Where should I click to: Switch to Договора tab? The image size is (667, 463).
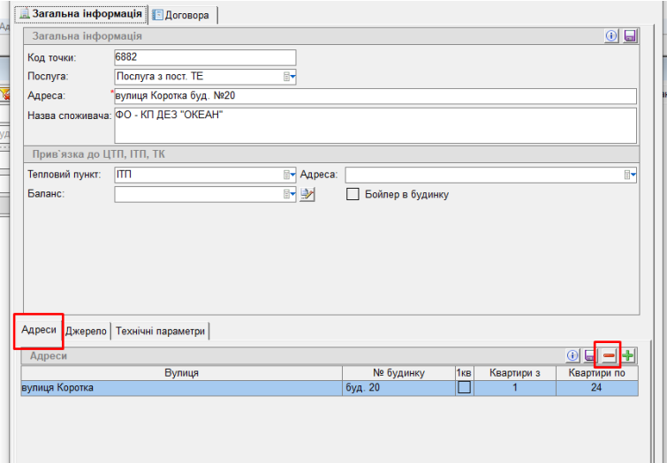(185, 14)
